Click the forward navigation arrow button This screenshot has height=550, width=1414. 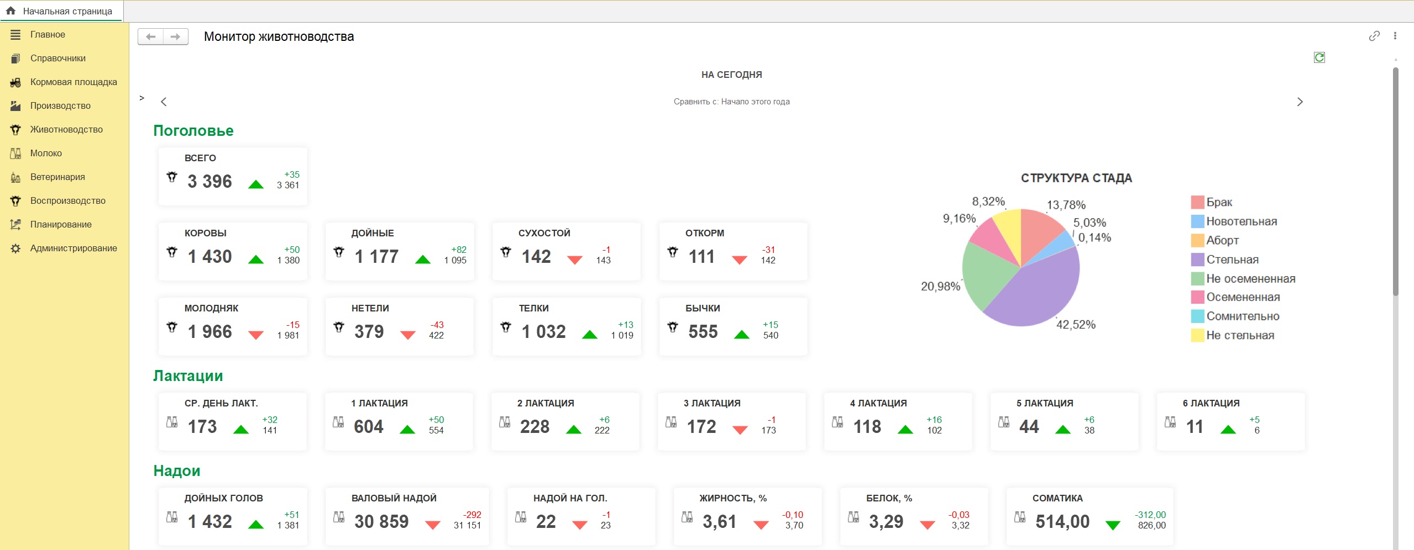click(175, 36)
